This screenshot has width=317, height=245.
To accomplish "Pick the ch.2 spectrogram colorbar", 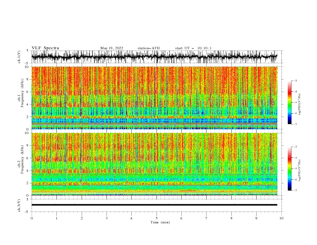I will [289, 169].
